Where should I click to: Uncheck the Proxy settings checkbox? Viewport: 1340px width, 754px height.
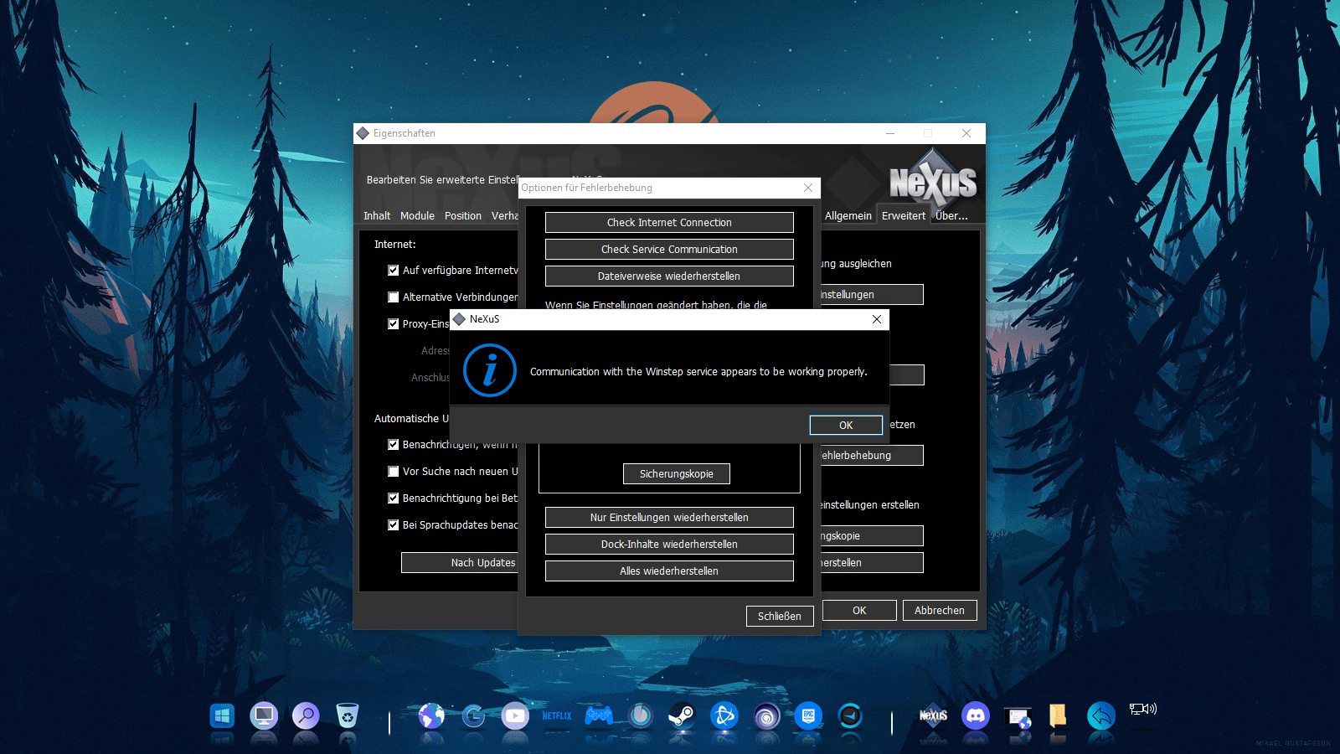pos(394,324)
